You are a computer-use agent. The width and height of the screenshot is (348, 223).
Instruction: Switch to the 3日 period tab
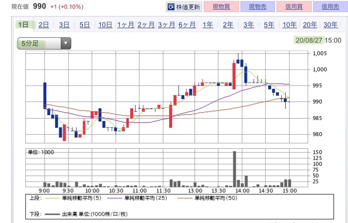click(64, 25)
